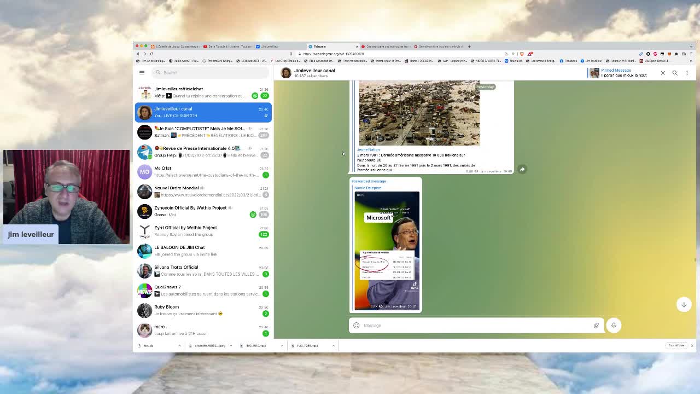Open the highway destruction photo
The image size is (700, 394).
tap(419, 113)
